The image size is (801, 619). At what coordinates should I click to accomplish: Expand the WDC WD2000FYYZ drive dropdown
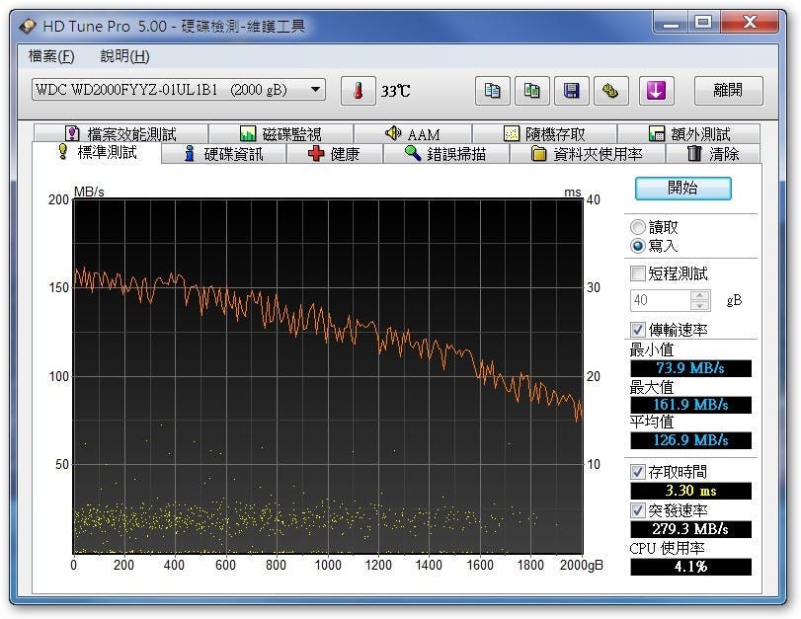316,90
